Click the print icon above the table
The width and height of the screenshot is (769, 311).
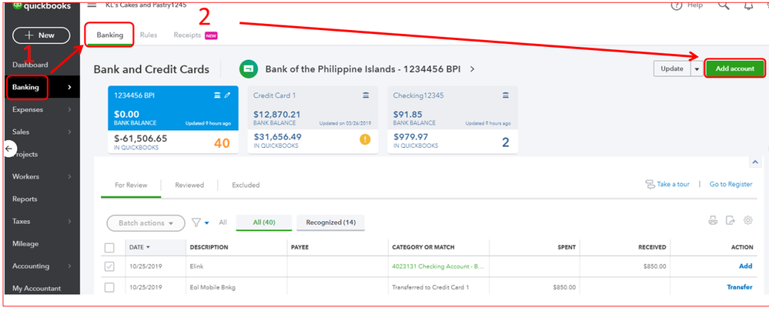(x=713, y=220)
